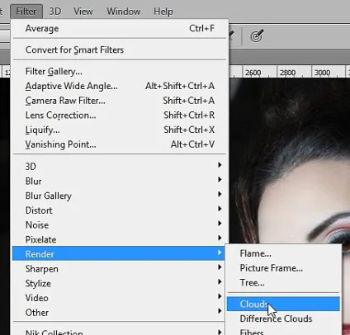Choose Picture Frame render filter

pyautogui.click(x=283, y=268)
